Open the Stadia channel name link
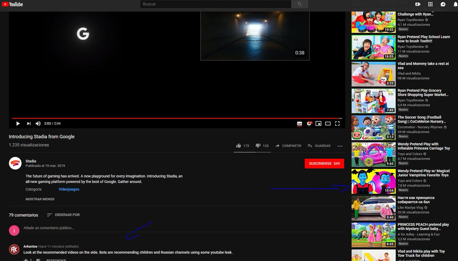The width and height of the screenshot is (458, 261). 31,161
